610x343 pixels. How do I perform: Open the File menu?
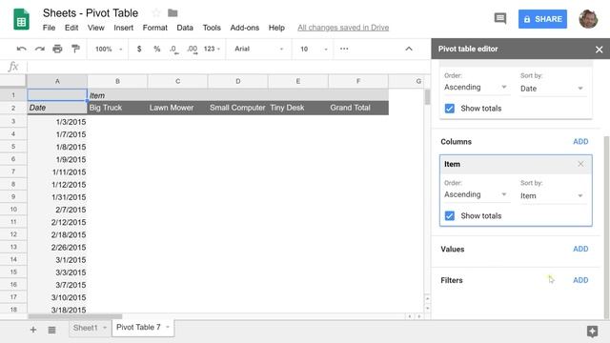pyautogui.click(x=49, y=28)
